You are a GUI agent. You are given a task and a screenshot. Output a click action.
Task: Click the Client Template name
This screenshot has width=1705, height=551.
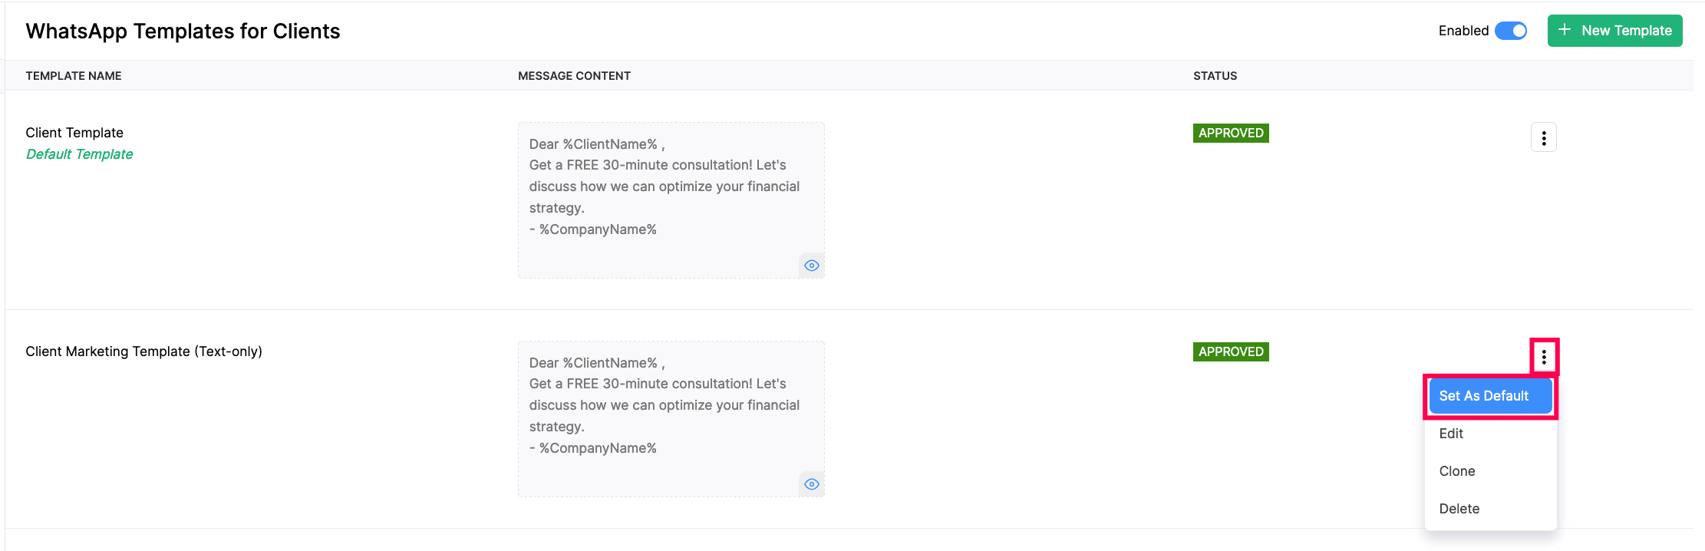(74, 133)
